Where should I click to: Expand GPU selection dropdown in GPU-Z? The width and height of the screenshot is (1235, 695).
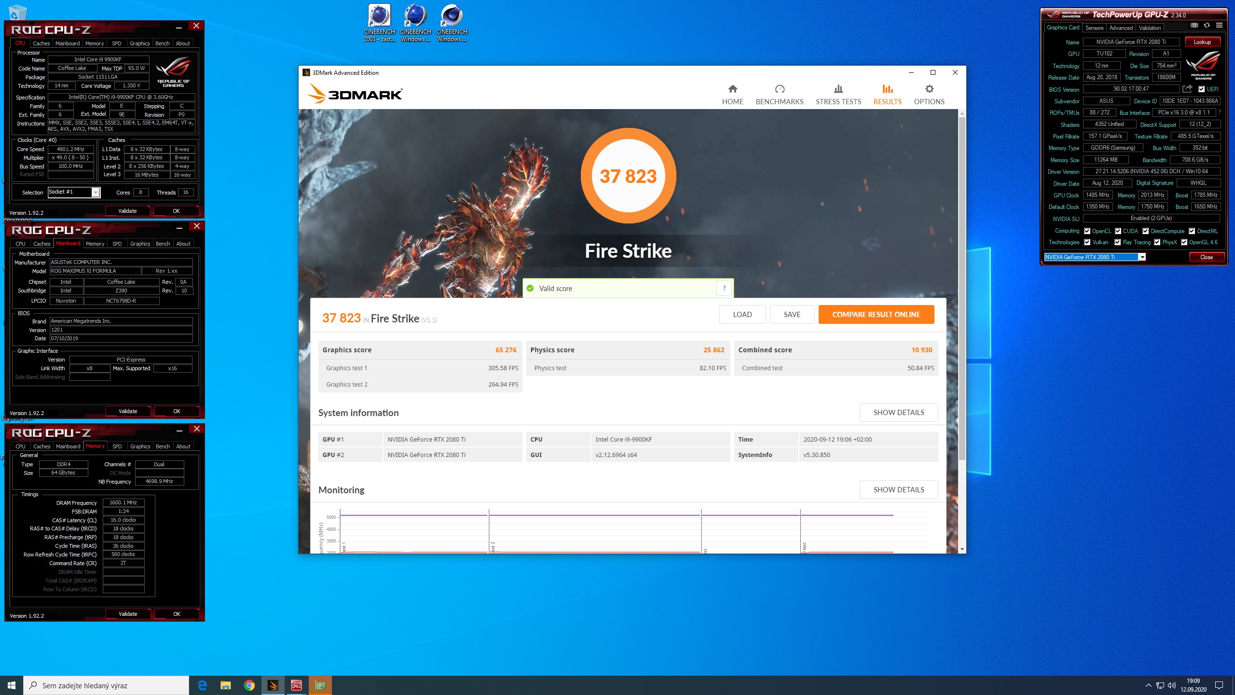(x=1142, y=257)
